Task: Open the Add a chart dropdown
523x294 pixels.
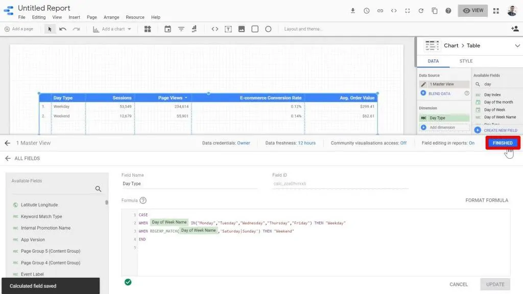Action: tap(112, 29)
